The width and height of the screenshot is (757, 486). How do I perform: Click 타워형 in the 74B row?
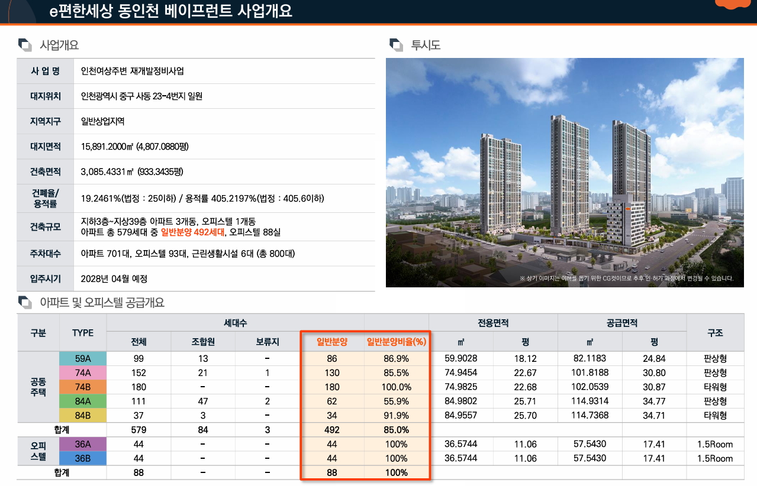[716, 387]
